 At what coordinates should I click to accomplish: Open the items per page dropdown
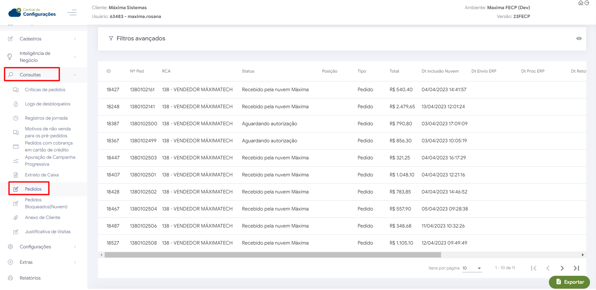pyautogui.click(x=472, y=268)
